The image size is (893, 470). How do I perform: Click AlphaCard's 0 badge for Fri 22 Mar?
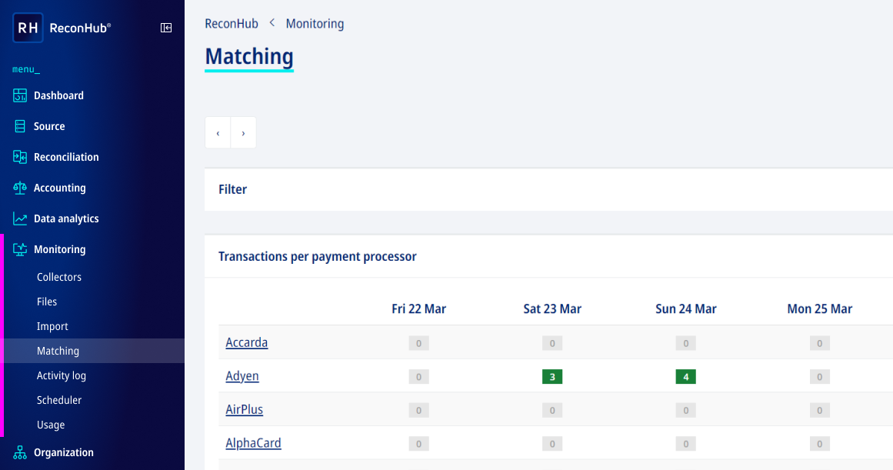[x=418, y=444]
